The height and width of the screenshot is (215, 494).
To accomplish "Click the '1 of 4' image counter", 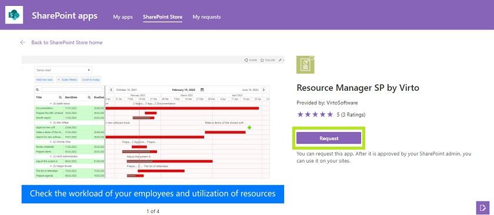I will click(153, 211).
